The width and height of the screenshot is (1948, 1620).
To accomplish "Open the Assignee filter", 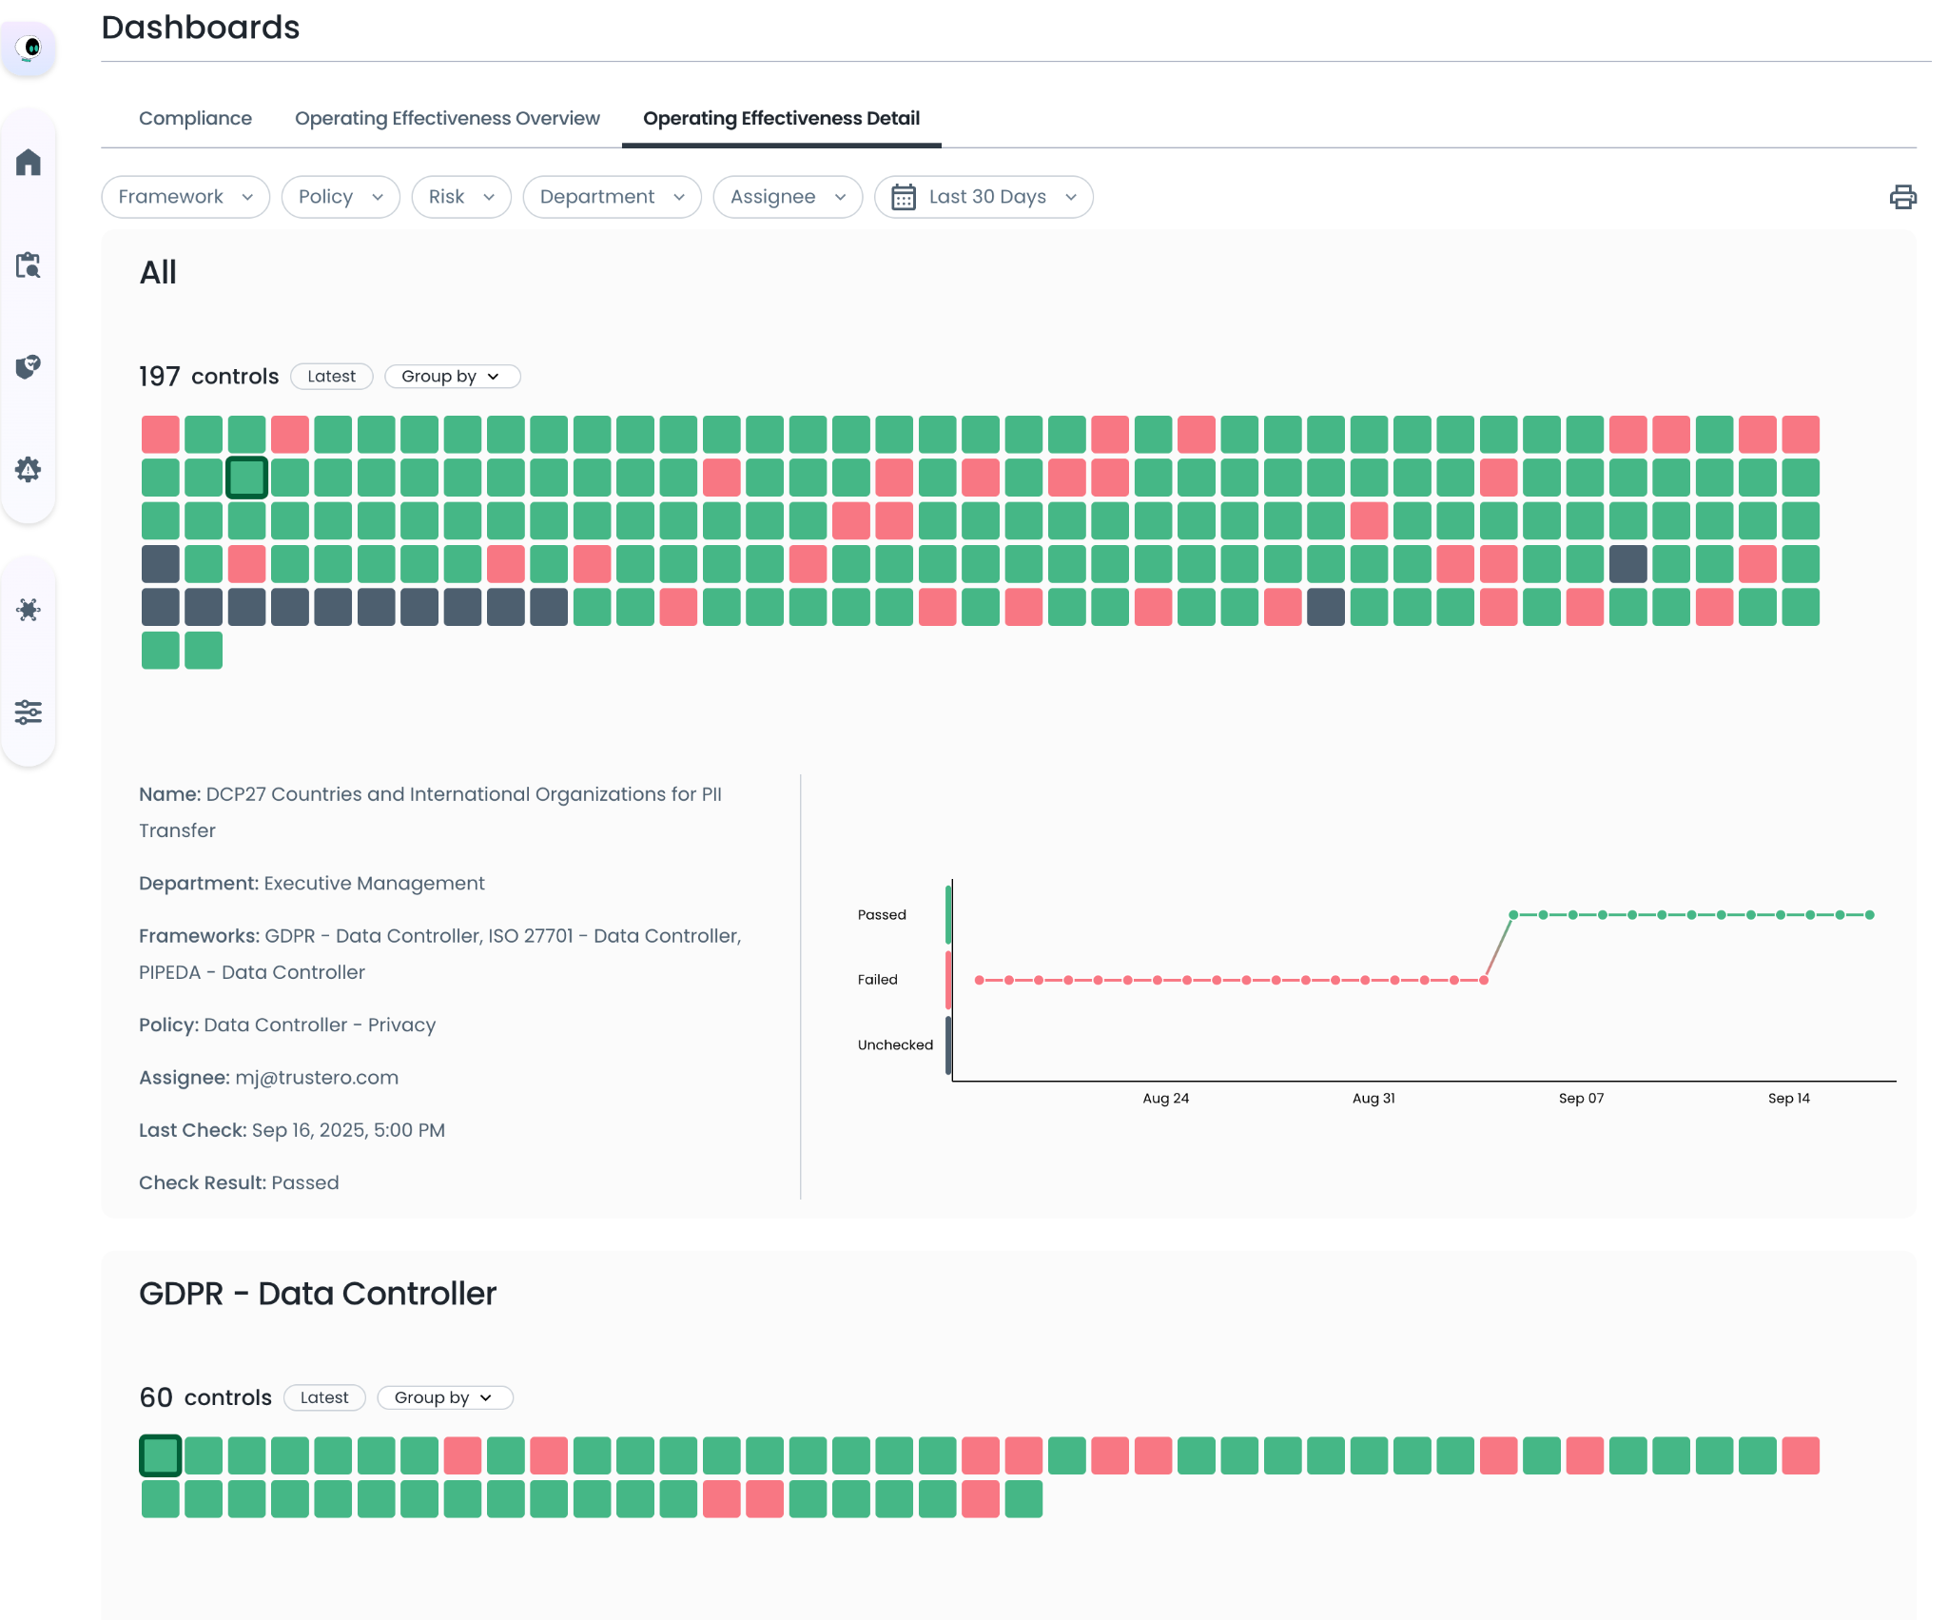I will 787,197.
